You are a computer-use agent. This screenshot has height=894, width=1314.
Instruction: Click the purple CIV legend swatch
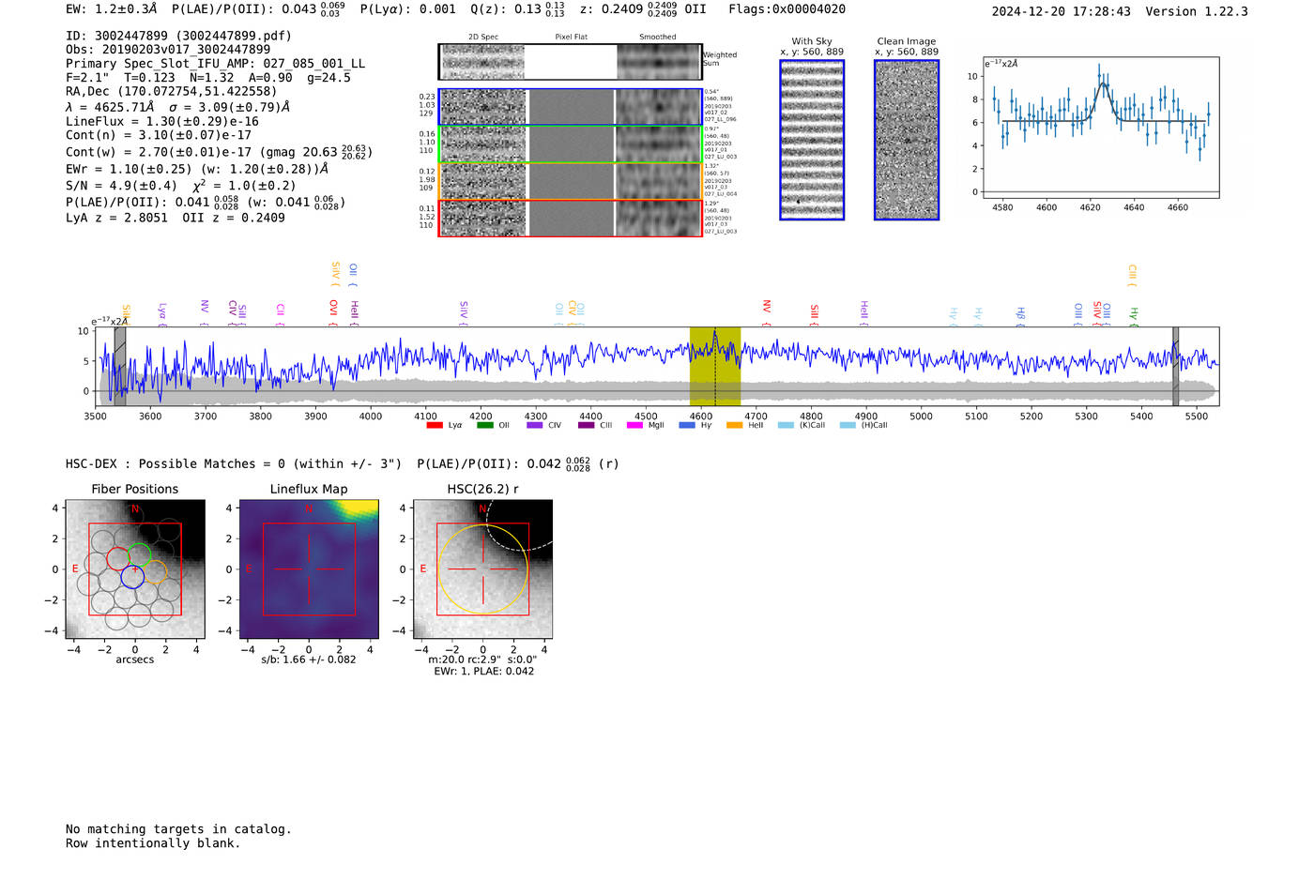point(535,425)
